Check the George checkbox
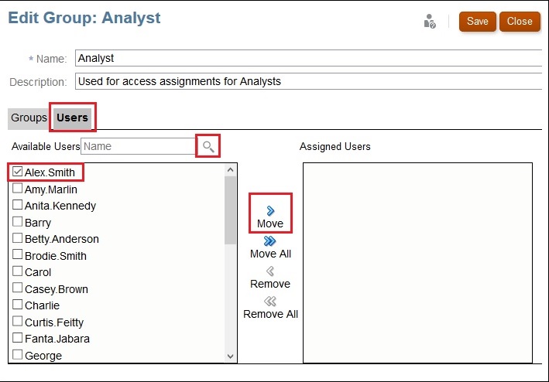 (x=18, y=354)
